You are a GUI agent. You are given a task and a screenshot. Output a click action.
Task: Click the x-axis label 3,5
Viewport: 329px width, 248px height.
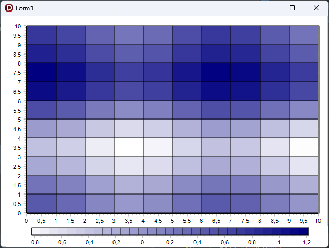tap(128, 221)
